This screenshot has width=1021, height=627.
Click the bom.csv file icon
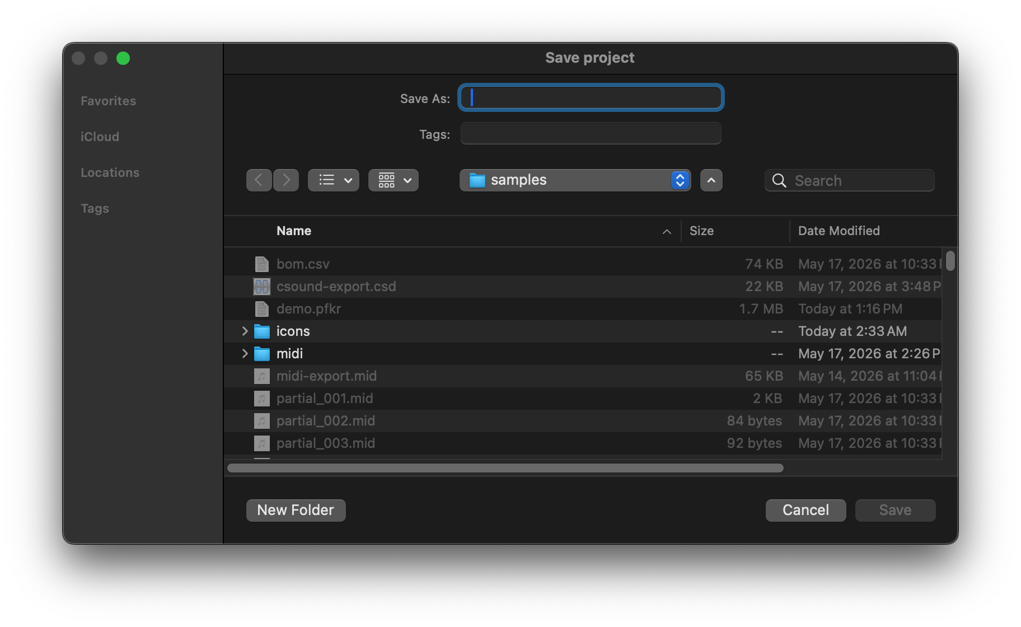tap(262, 264)
